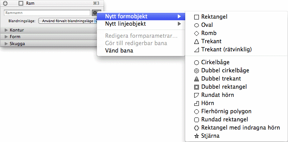
Task: Choose the Oval shape icon
Action: [197, 25]
